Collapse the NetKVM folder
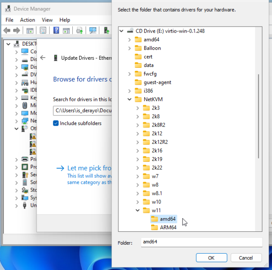Viewport: 272px width, 270px height. click(x=130, y=99)
